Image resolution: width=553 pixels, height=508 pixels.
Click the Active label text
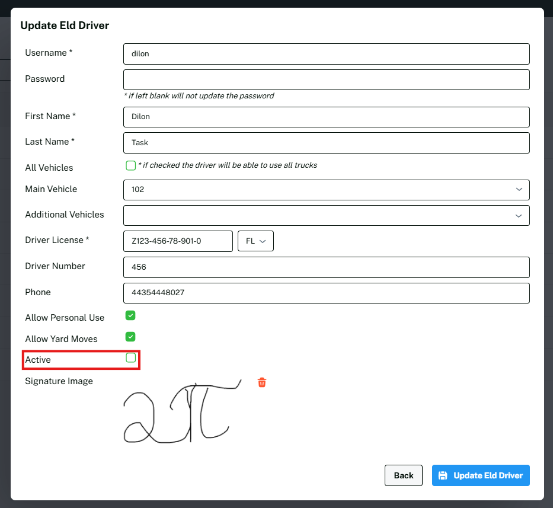(38, 360)
